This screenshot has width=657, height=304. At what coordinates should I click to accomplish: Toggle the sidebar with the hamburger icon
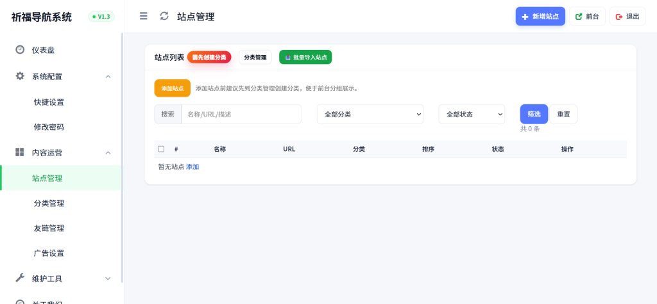[143, 16]
